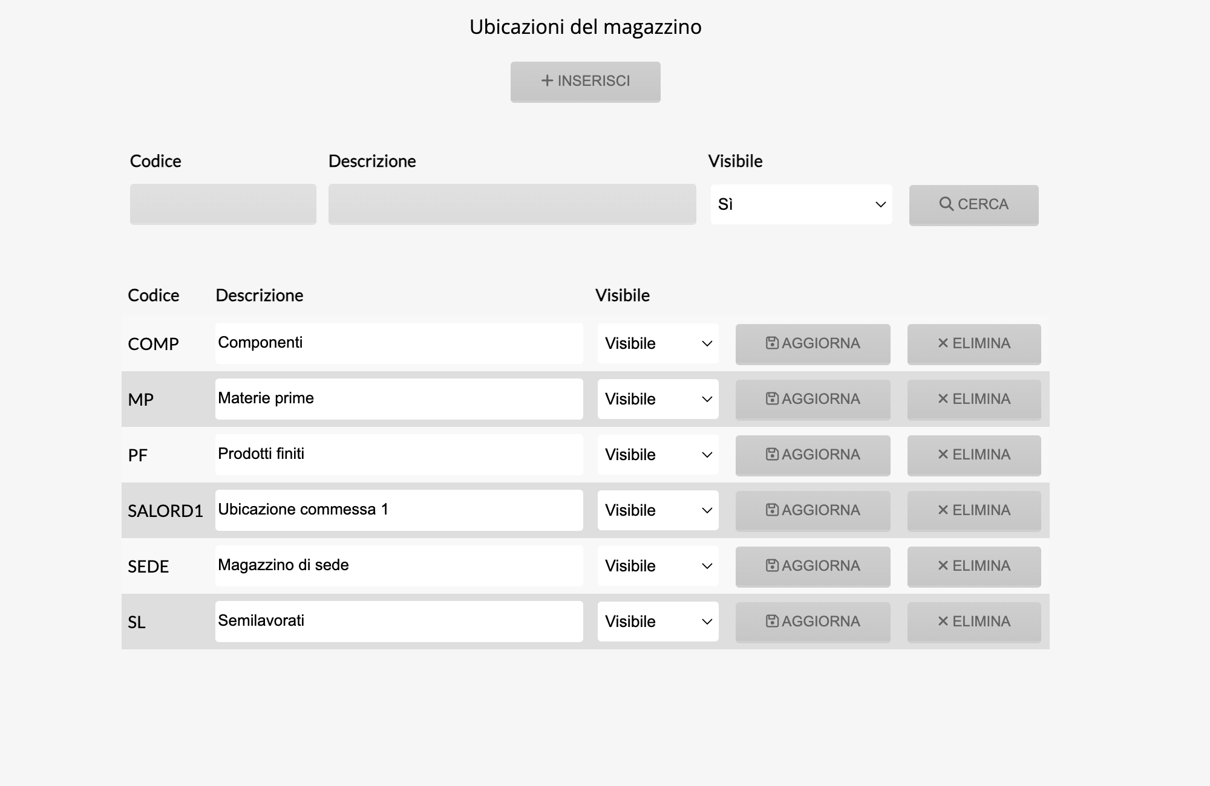Click the save icon in the PF row
The width and height of the screenshot is (1210, 786).
click(772, 454)
